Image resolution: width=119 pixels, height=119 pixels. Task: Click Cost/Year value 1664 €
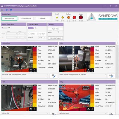(x=51, y=67)
